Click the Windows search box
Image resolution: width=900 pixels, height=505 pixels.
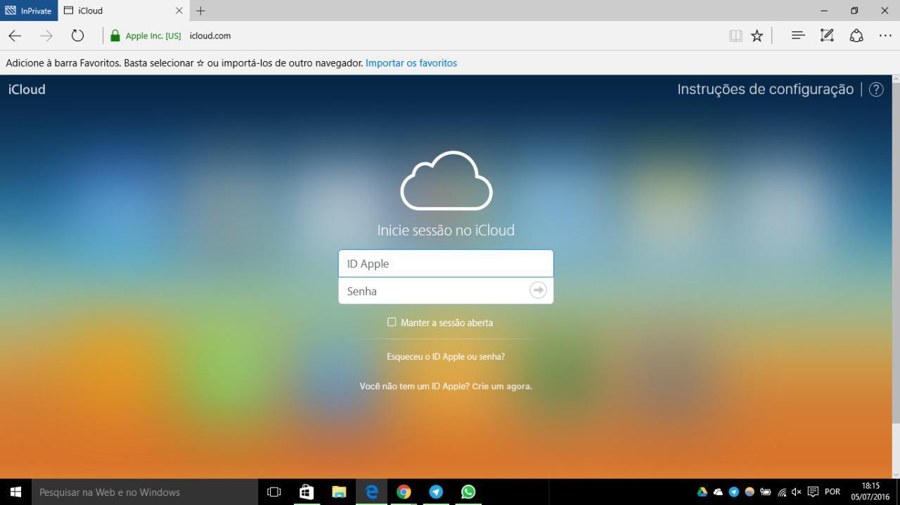pos(144,492)
